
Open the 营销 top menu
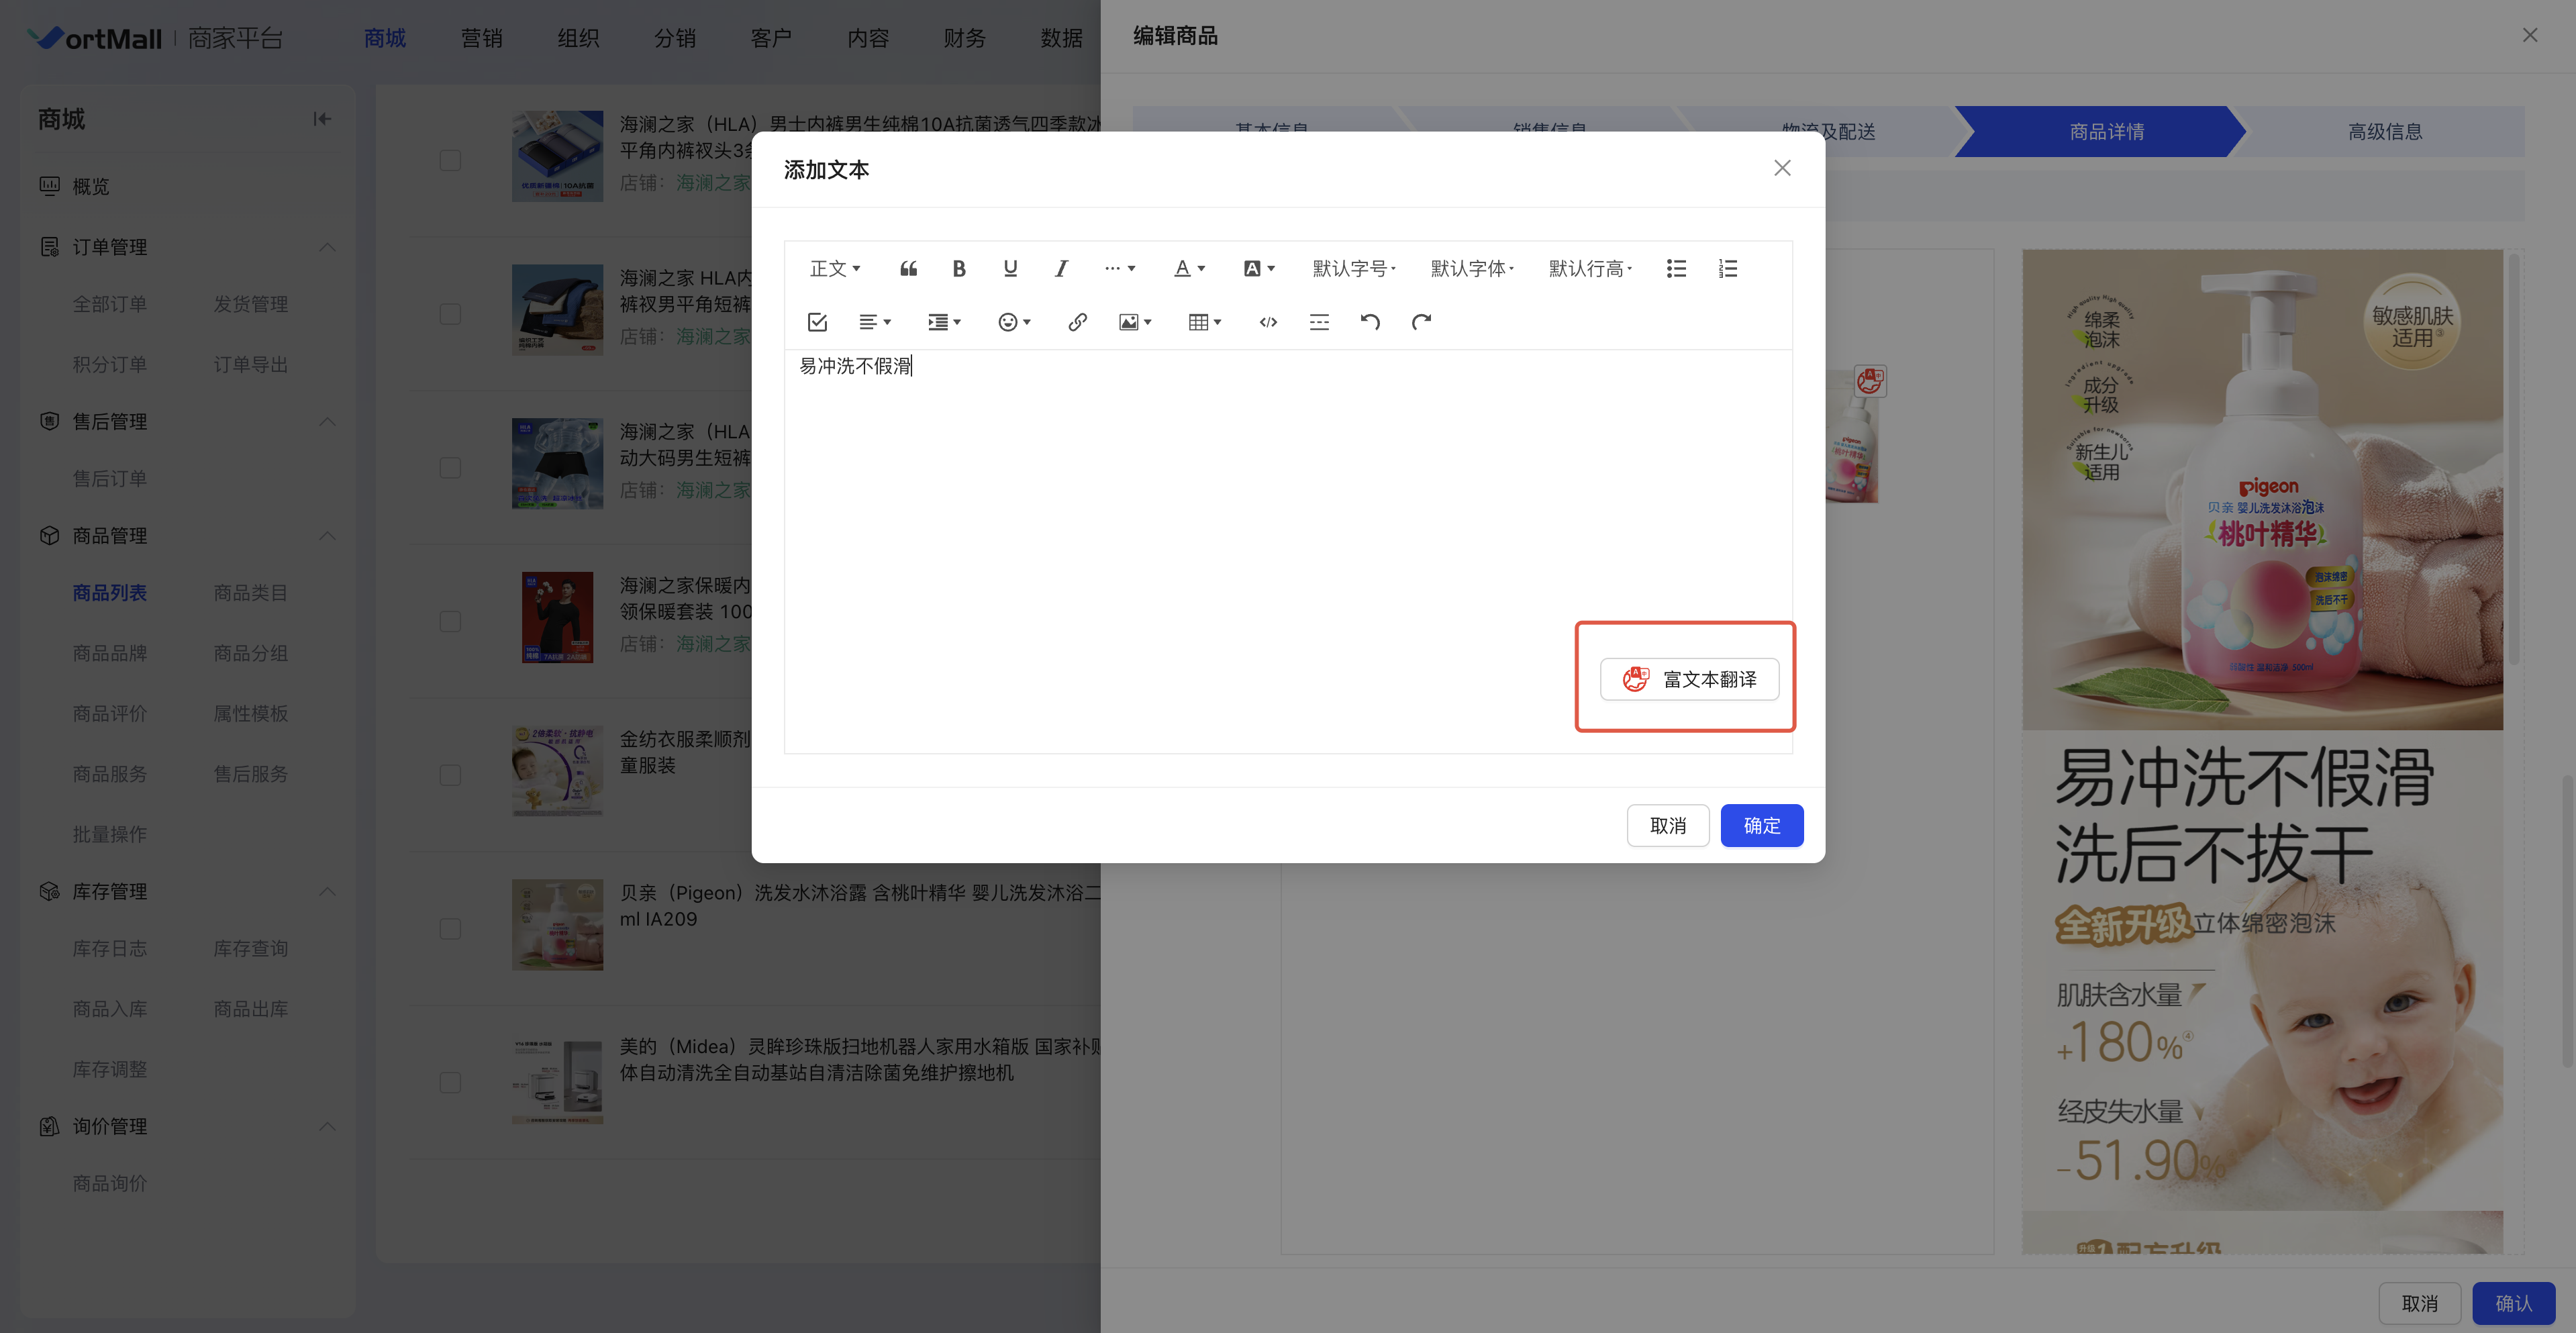pos(481,38)
